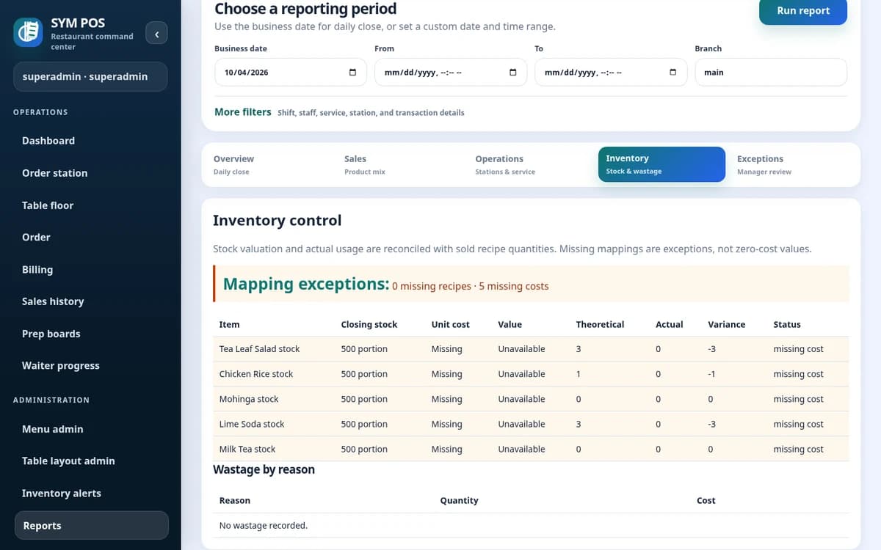The height and width of the screenshot is (550, 881).
Task: Collapse the sidebar with the chevron button
Action: pyautogui.click(x=156, y=34)
